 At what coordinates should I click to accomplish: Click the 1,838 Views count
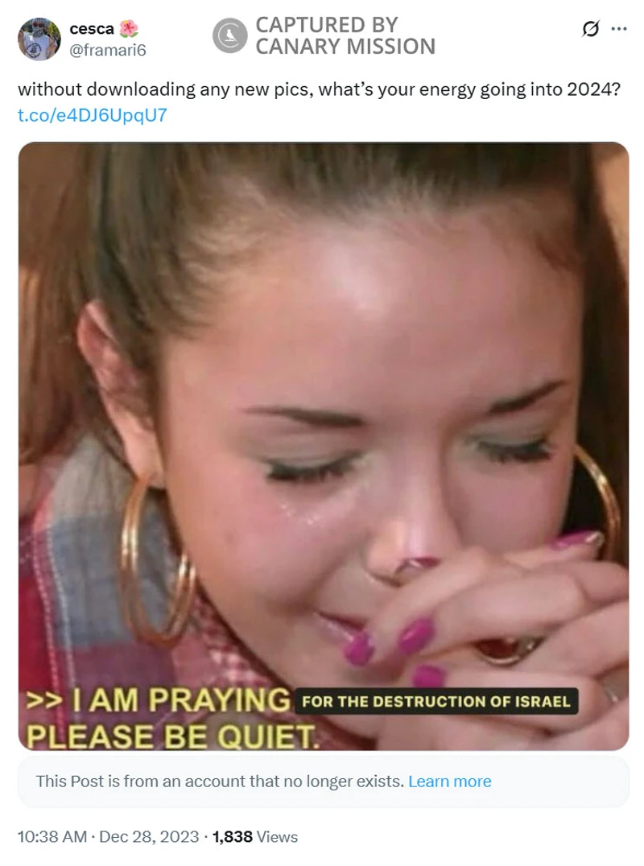(x=255, y=837)
